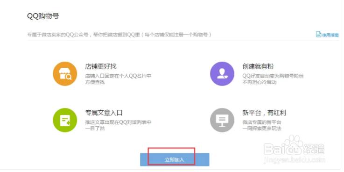Select the 新平台，有红利 feature title

coord(264,113)
